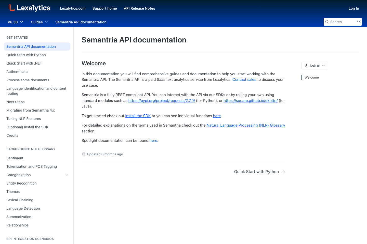
Task: Select Welcome in the right-side outline
Action: click(x=311, y=77)
